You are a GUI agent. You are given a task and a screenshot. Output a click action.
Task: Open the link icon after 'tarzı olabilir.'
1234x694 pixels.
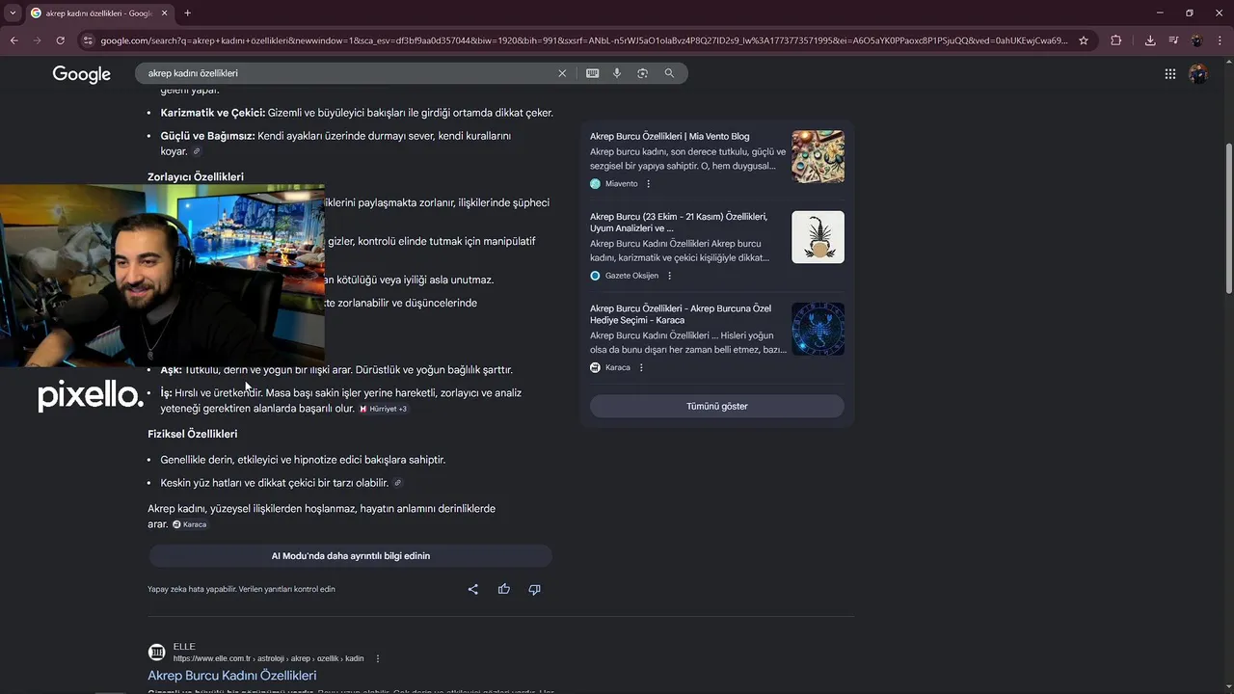pos(397,483)
